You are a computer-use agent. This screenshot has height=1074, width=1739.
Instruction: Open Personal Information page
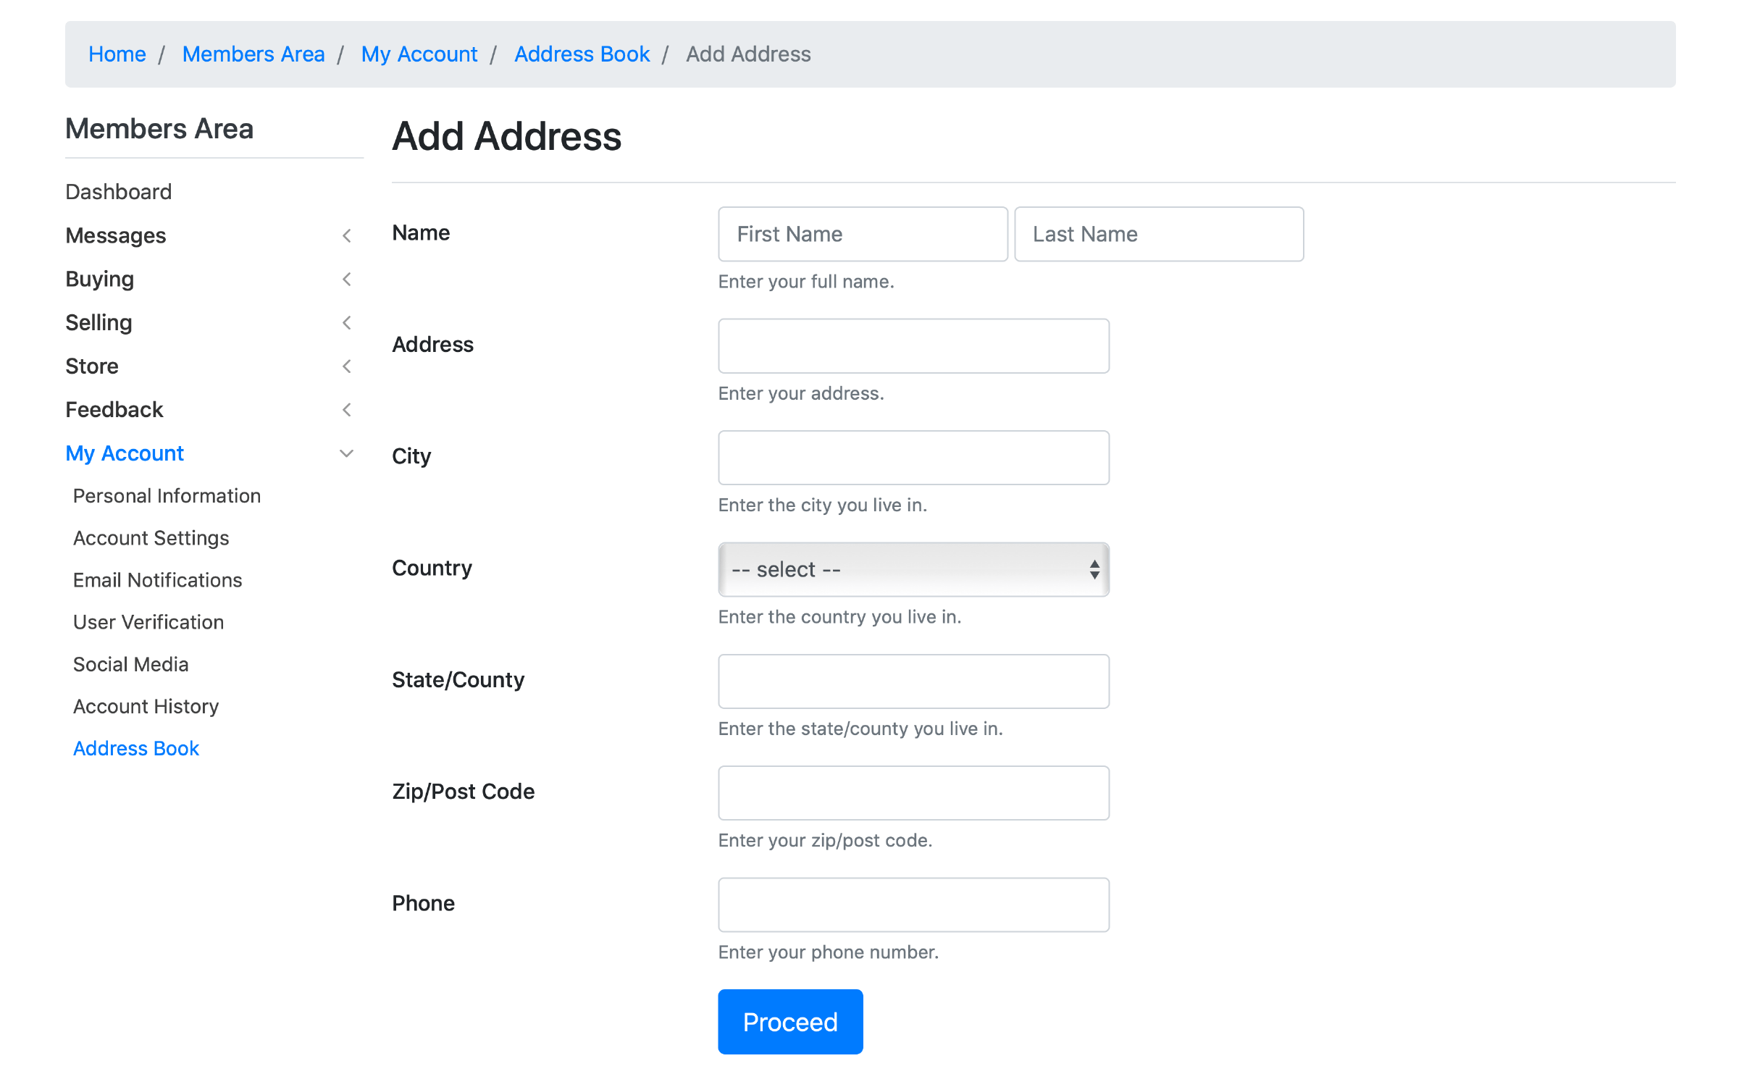coord(167,496)
